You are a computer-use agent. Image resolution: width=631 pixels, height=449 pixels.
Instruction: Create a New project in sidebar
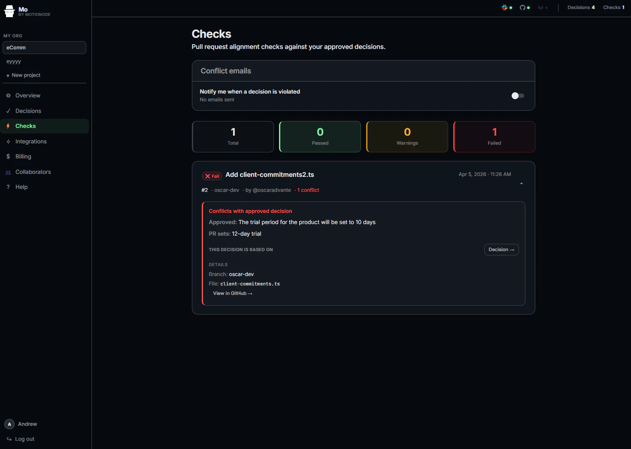click(x=23, y=75)
